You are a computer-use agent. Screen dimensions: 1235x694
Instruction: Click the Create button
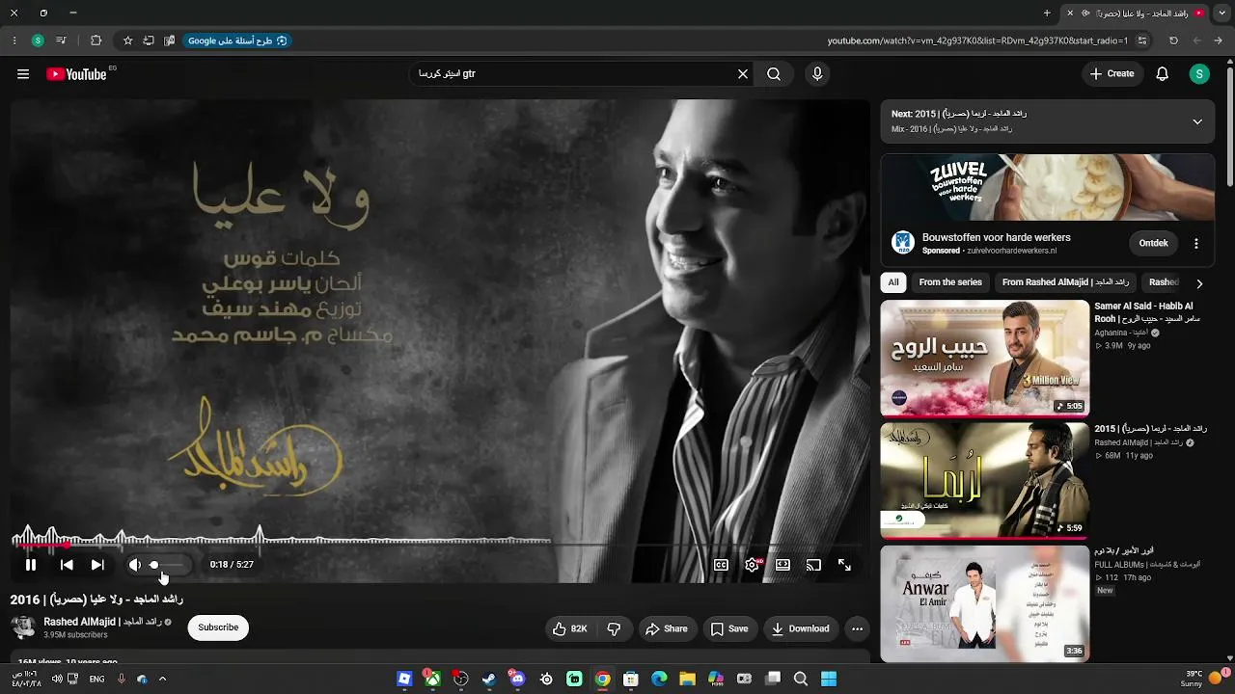click(x=1112, y=74)
